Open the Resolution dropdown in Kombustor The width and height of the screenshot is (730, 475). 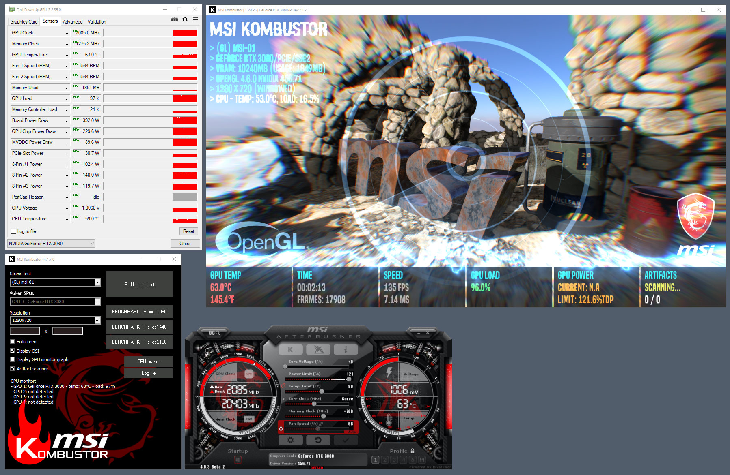click(55, 320)
